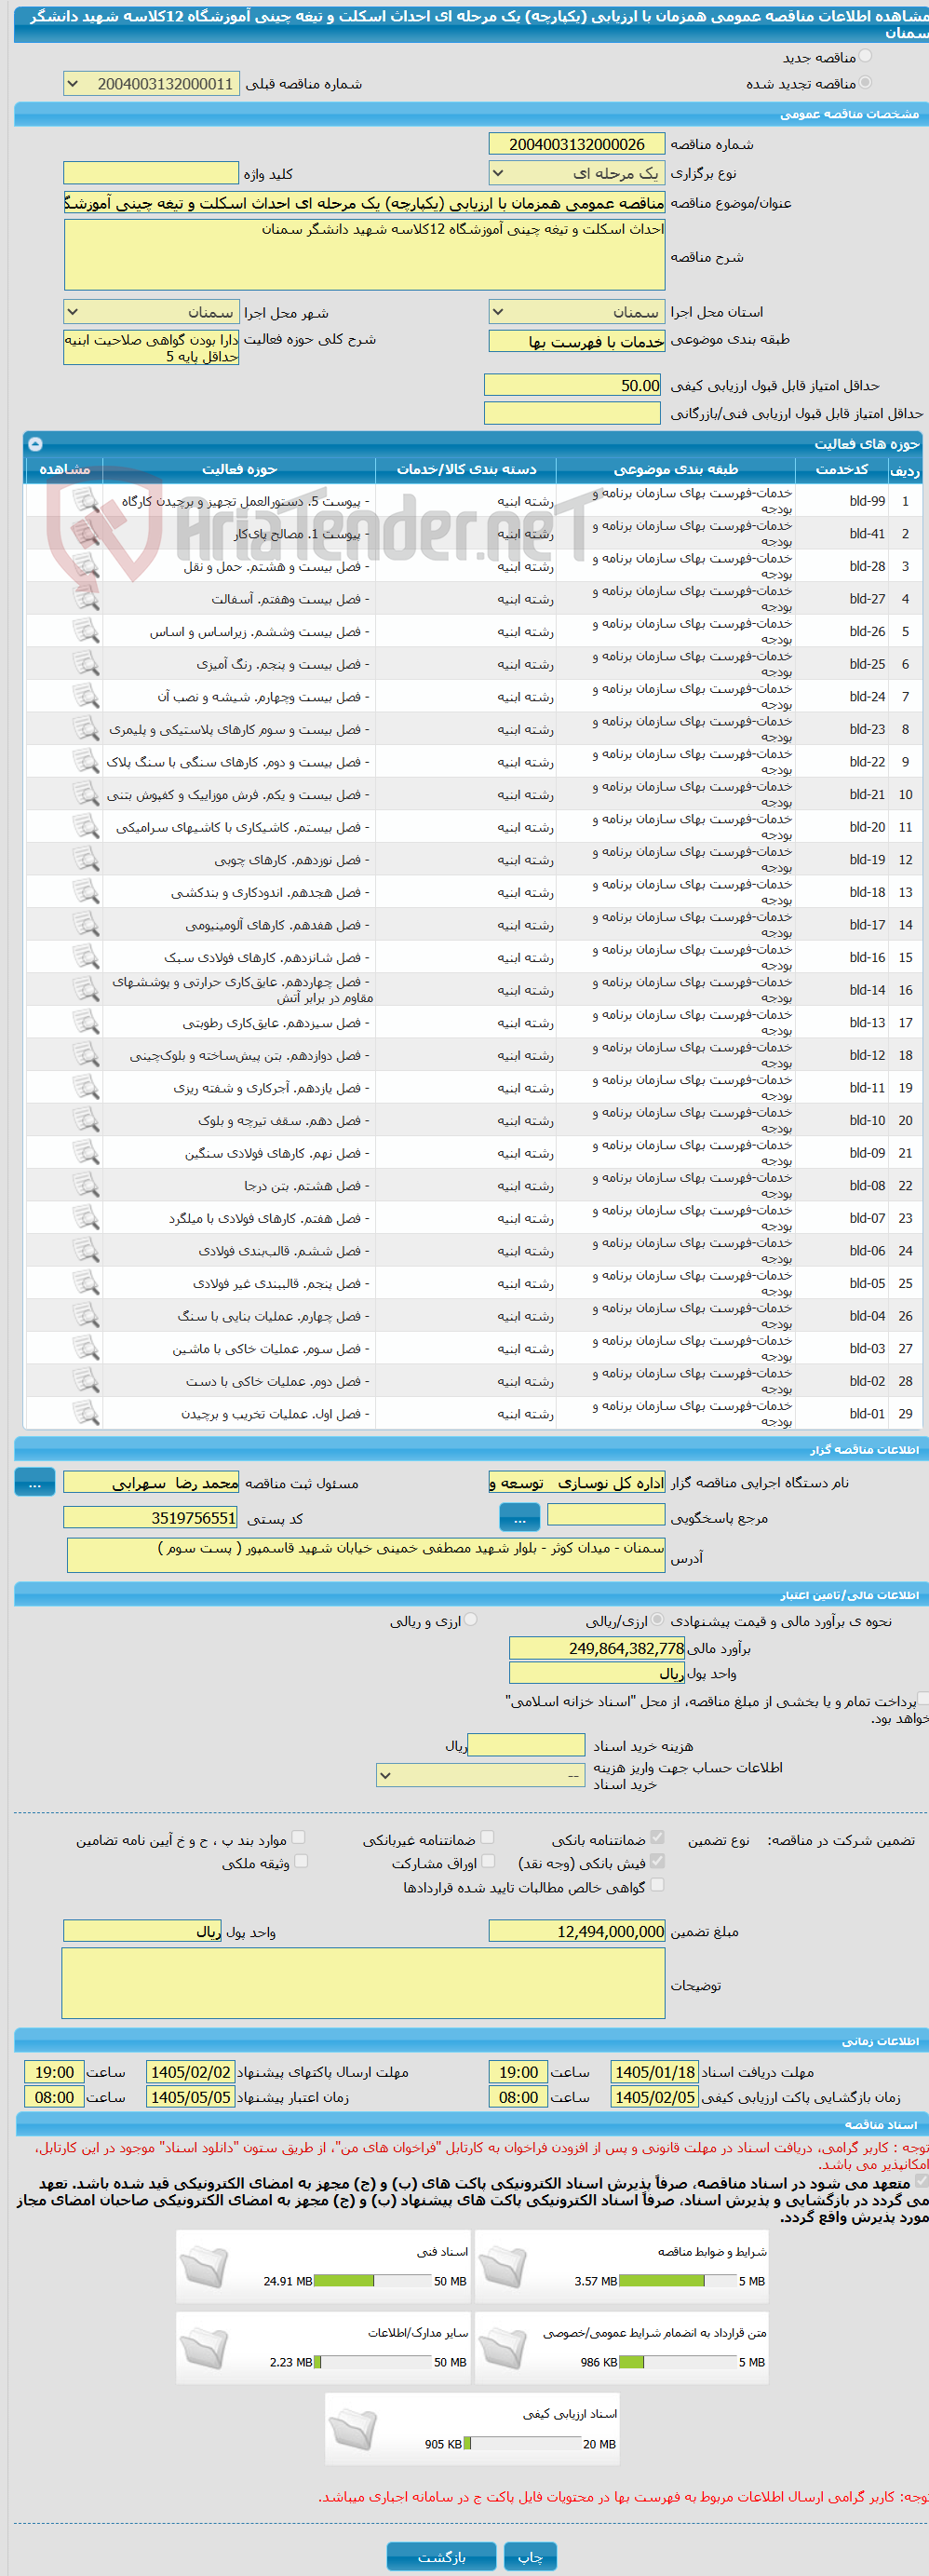This screenshot has height=2576, width=929.
Task: Open view icon for row bld-21
Action: (x=86, y=794)
